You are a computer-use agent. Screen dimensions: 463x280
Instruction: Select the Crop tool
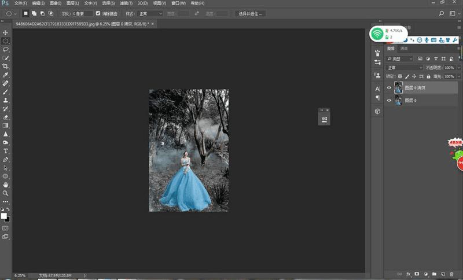[x=6, y=67]
